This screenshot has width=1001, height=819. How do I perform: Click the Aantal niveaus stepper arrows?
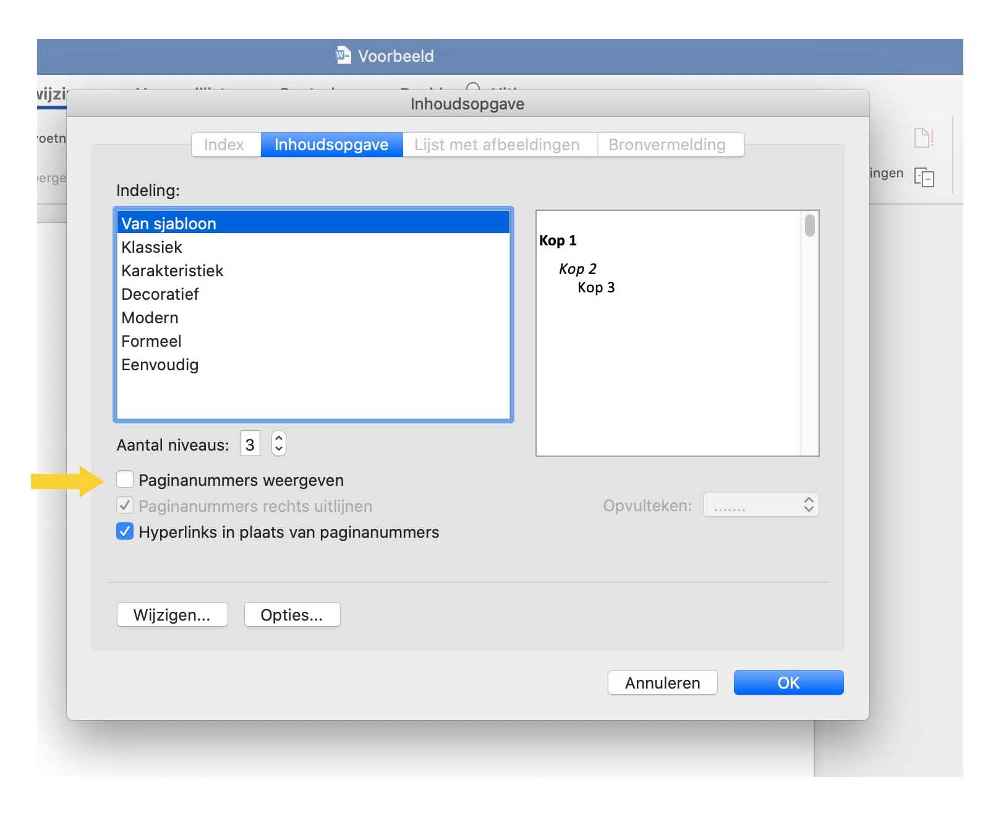(279, 444)
